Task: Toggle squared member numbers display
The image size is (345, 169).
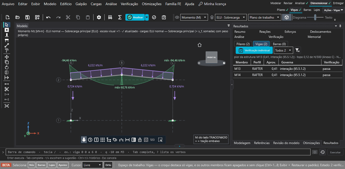Action: tap(96, 140)
